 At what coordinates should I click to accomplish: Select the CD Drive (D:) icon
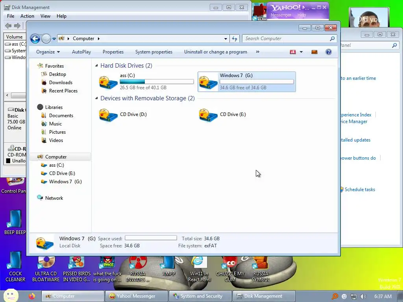tap(108, 115)
